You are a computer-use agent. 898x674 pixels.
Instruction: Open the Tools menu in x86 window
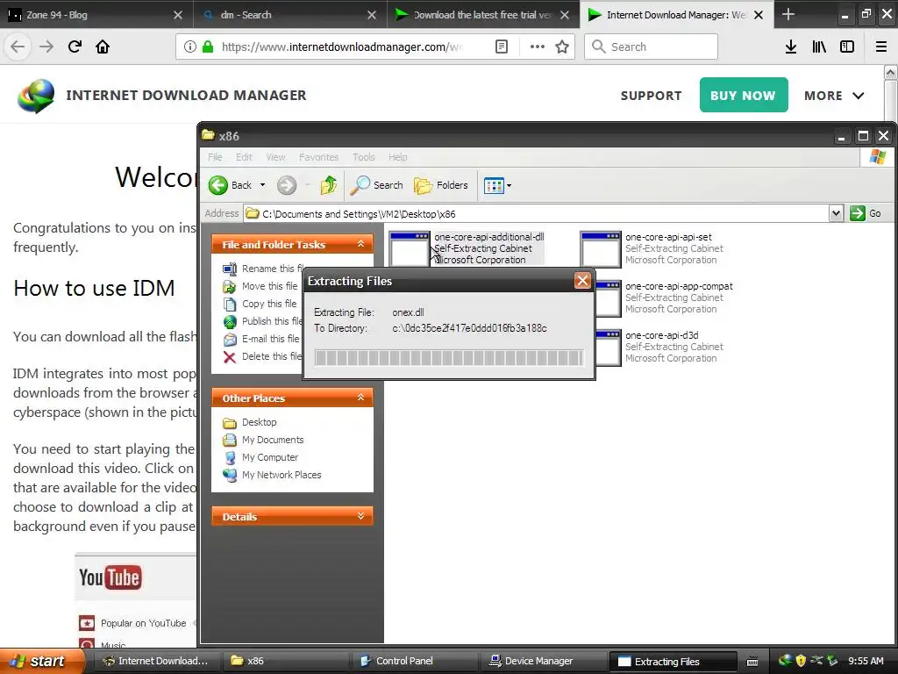tap(364, 157)
